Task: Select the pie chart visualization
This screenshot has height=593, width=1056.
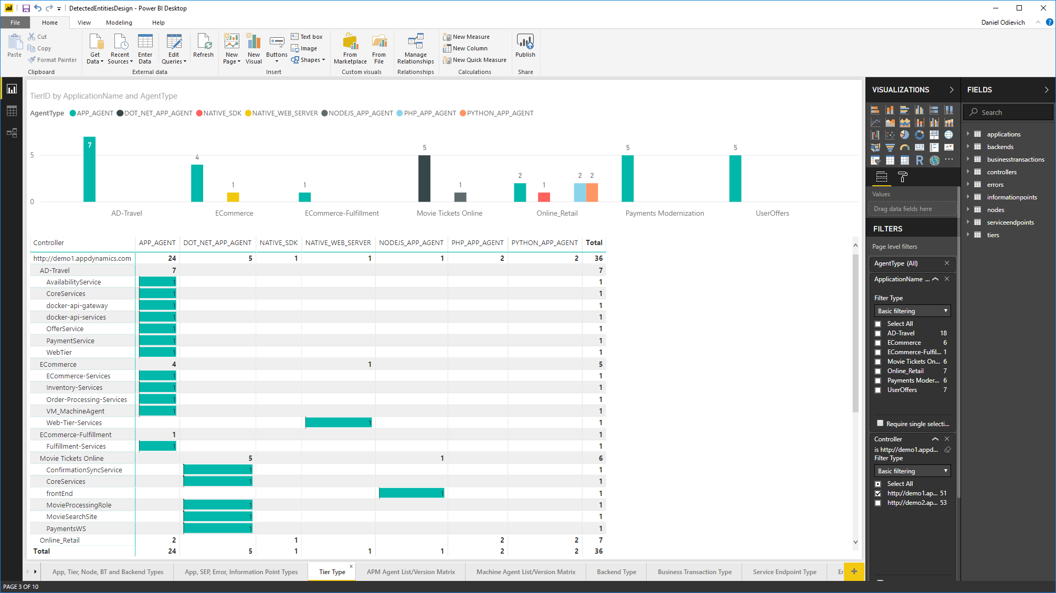Action: click(x=904, y=135)
